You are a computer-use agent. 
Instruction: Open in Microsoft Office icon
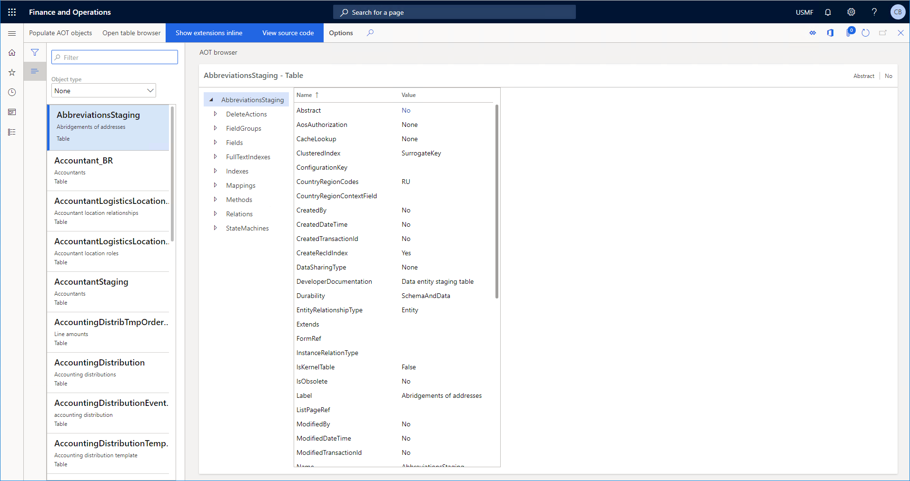[831, 33]
